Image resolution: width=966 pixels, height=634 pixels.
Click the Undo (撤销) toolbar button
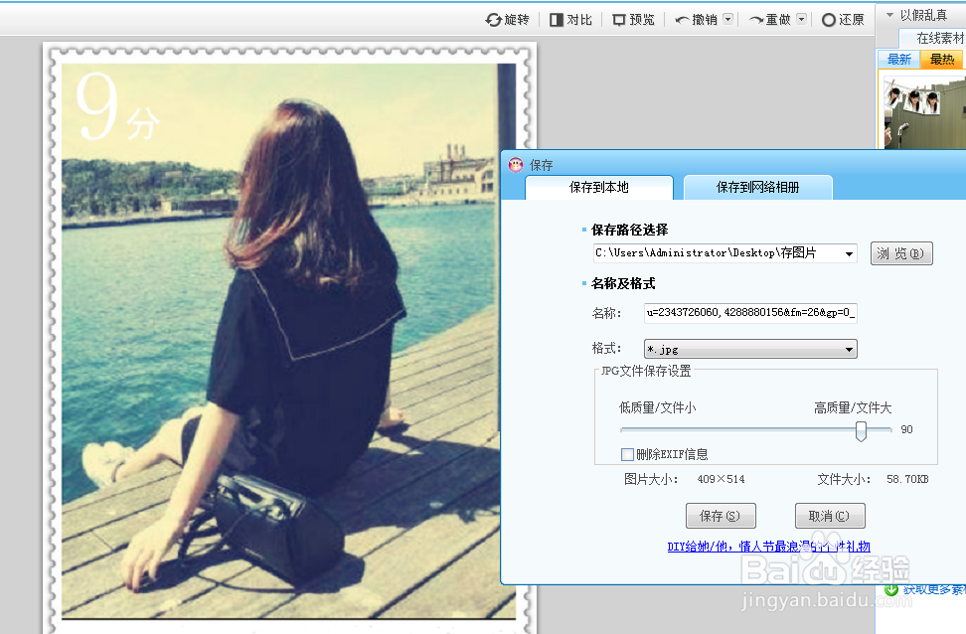[x=696, y=20]
